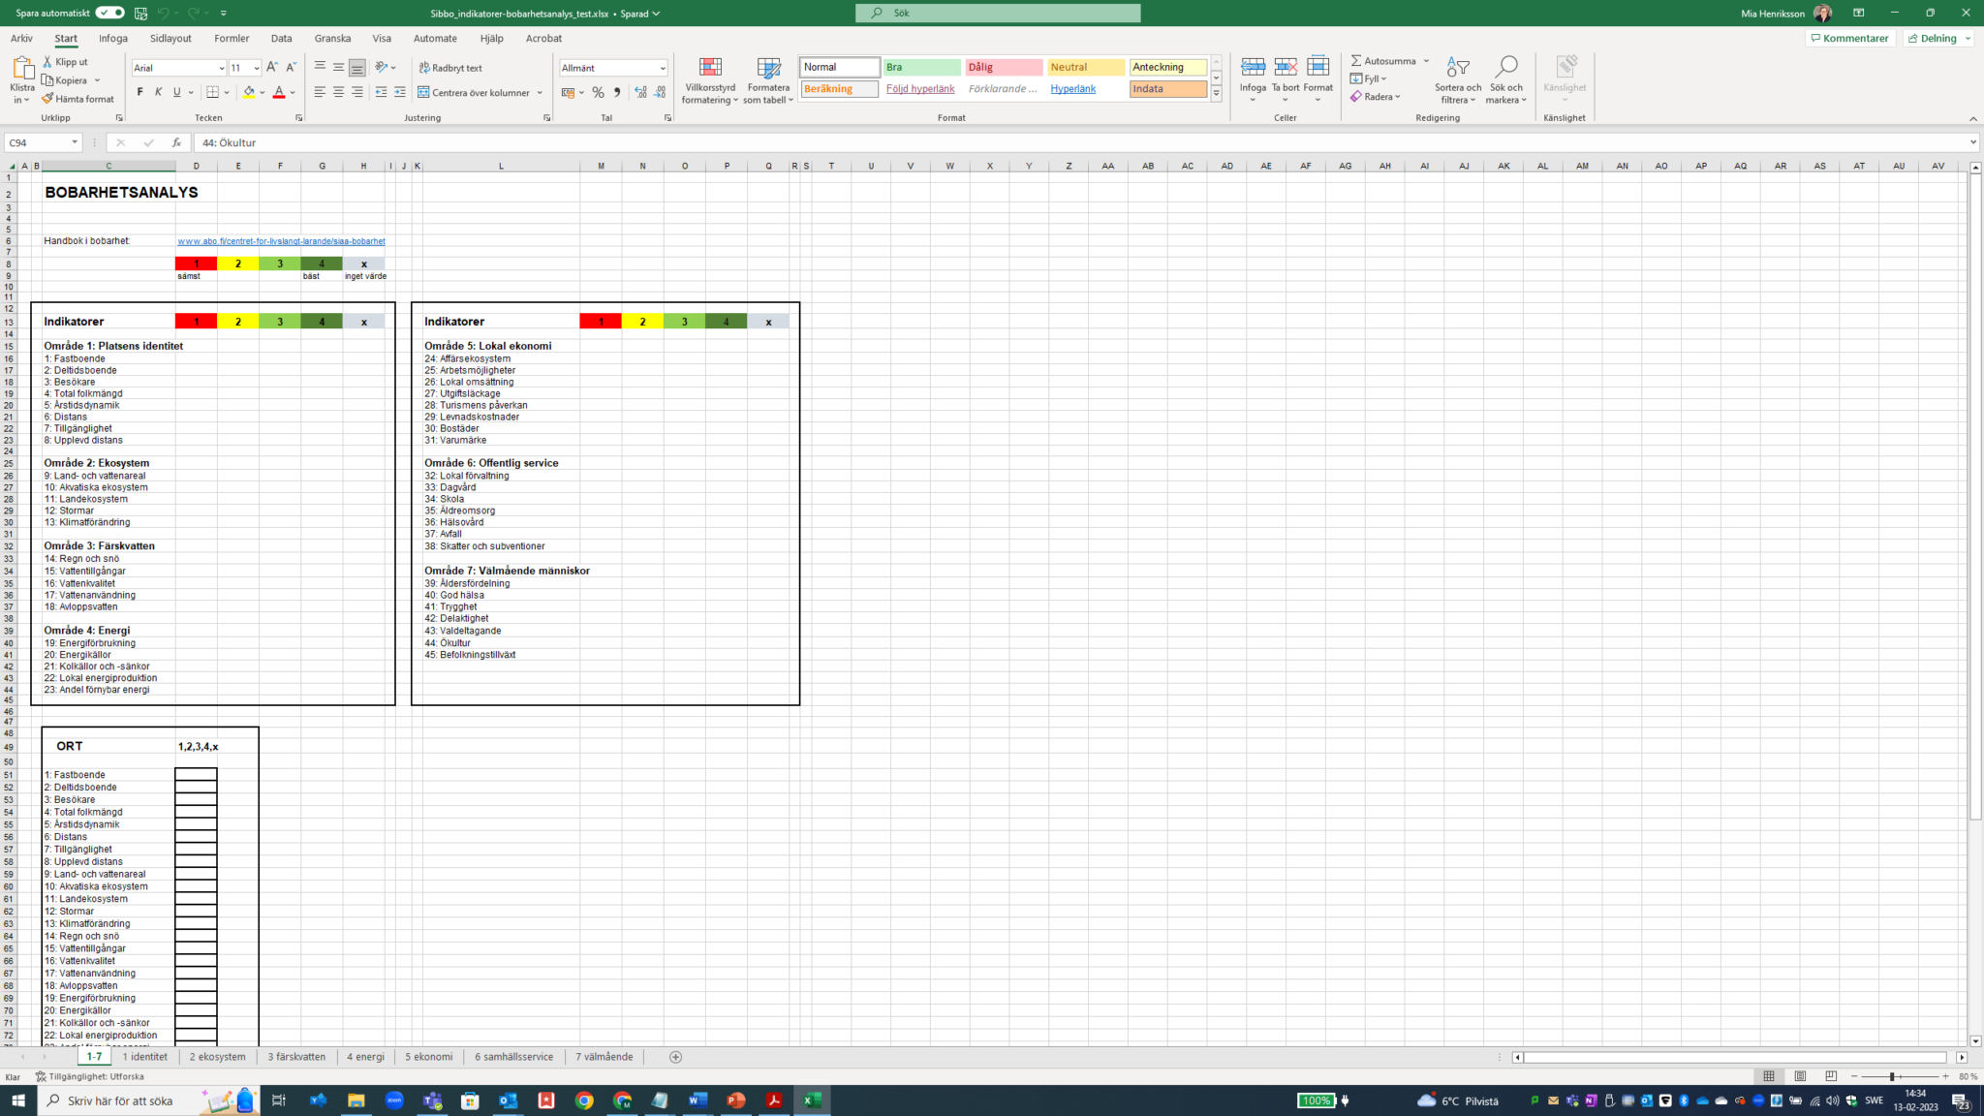The width and height of the screenshot is (1984, 1116).
Task: Apply the Dålig cell style
Action: coord(1004,67)
